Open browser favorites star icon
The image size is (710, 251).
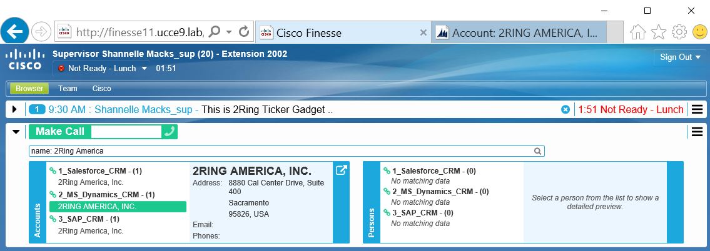coord(659,32)
